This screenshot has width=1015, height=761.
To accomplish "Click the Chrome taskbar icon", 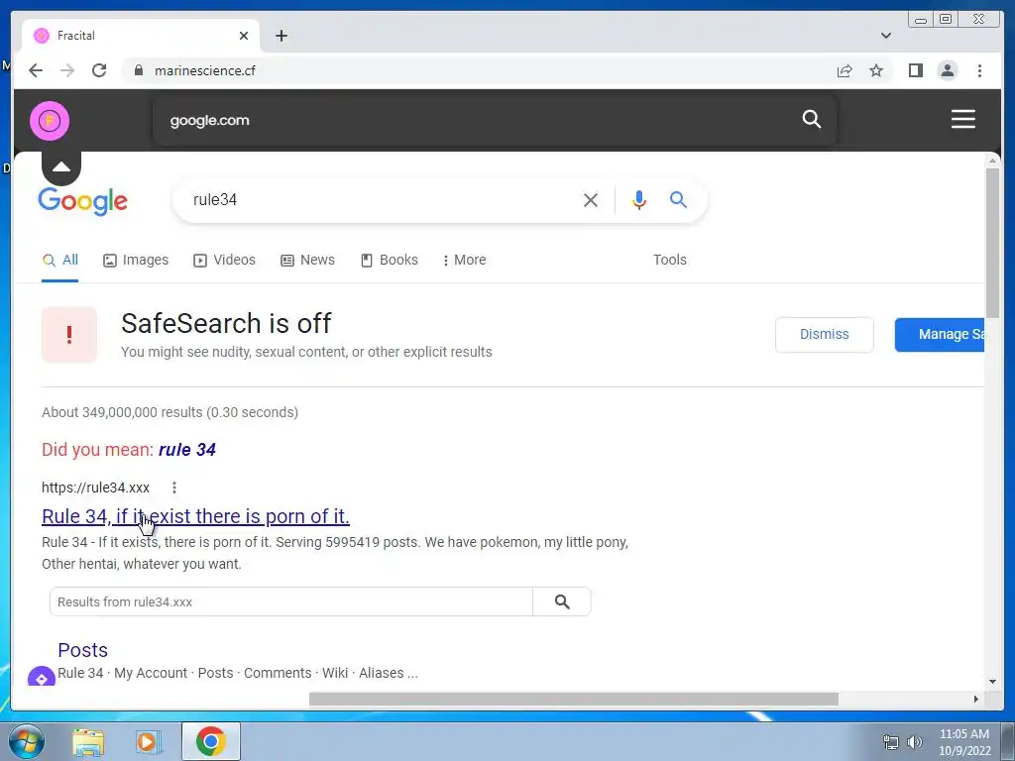I will [211, 741].
